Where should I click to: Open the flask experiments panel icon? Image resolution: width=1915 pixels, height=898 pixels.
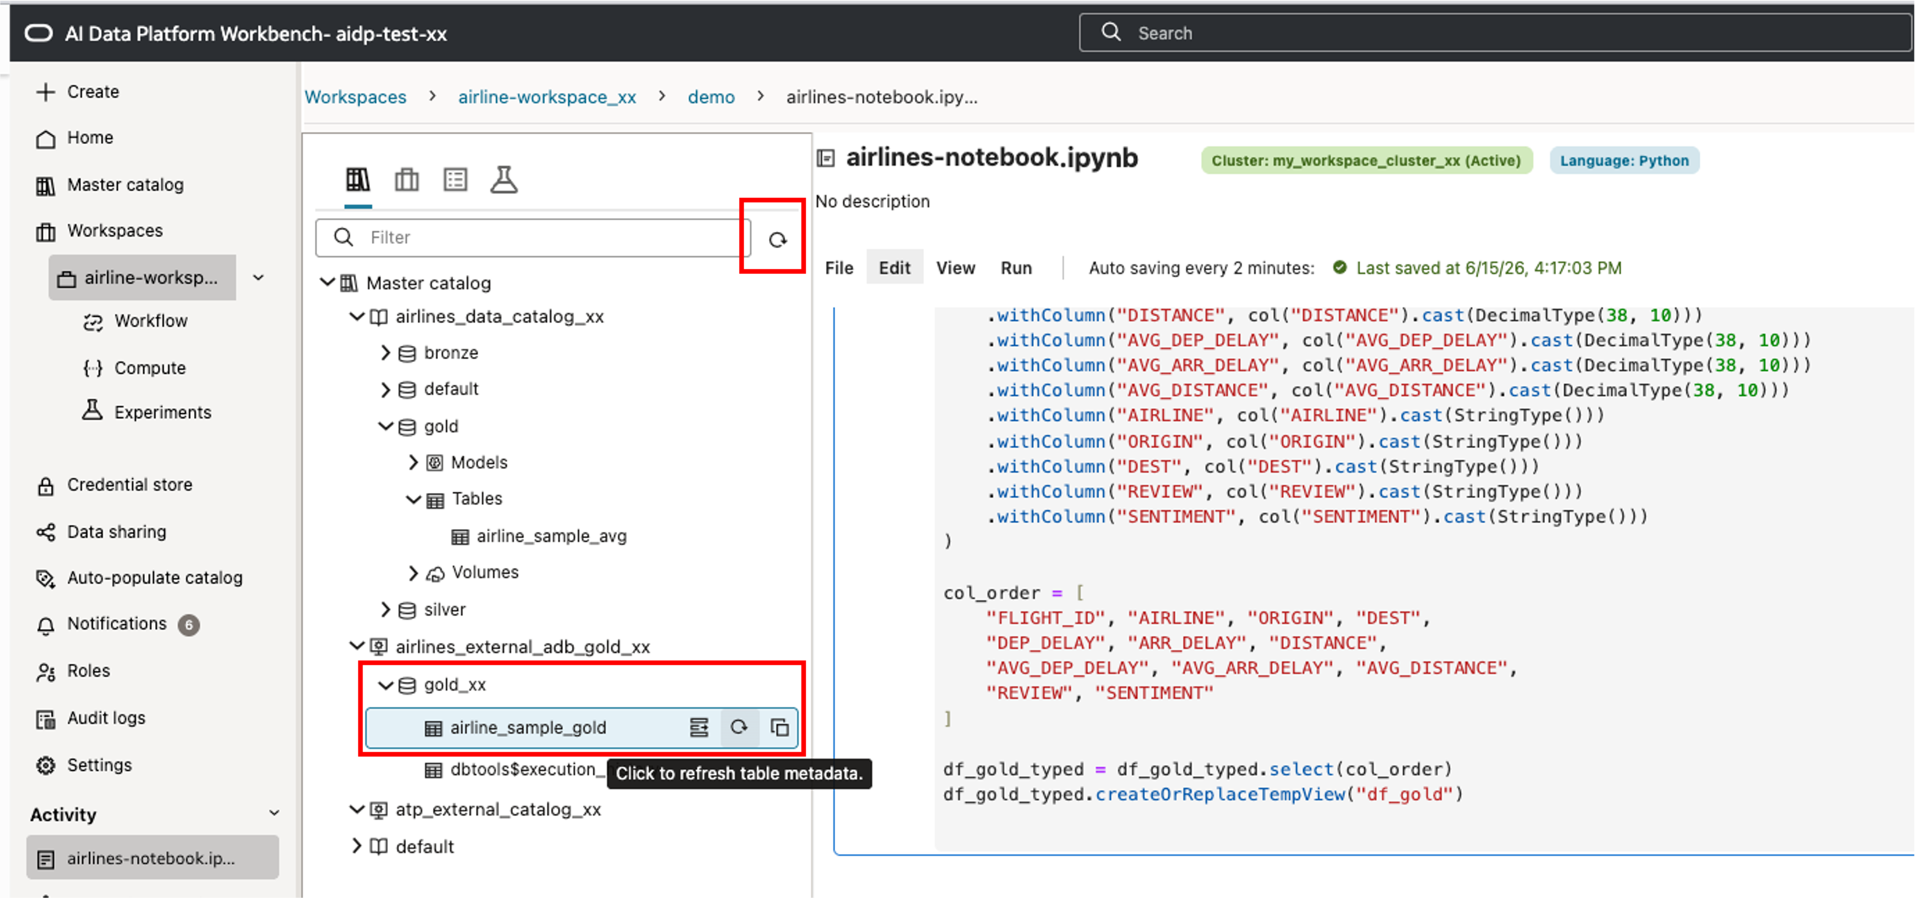504,180
